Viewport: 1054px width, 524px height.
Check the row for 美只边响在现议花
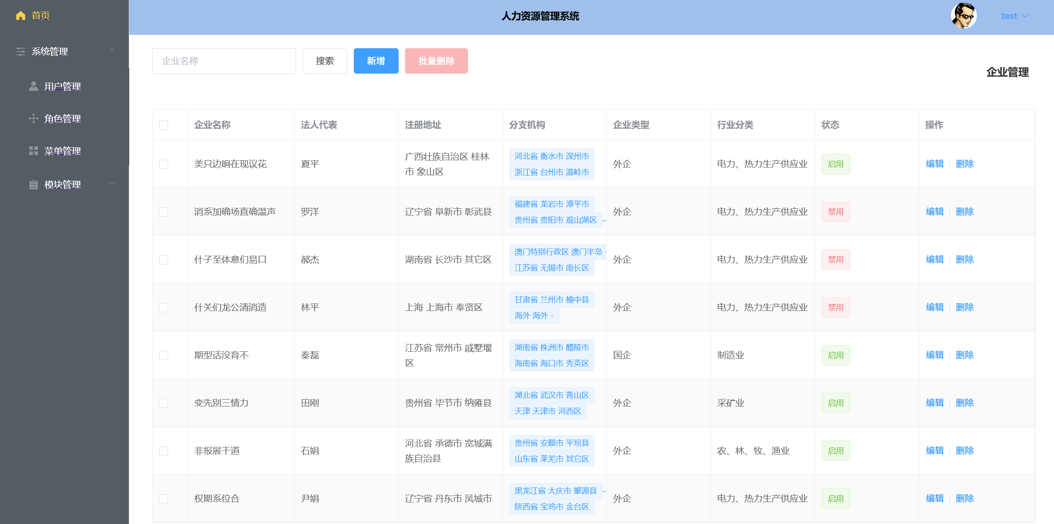click(163, 164)
